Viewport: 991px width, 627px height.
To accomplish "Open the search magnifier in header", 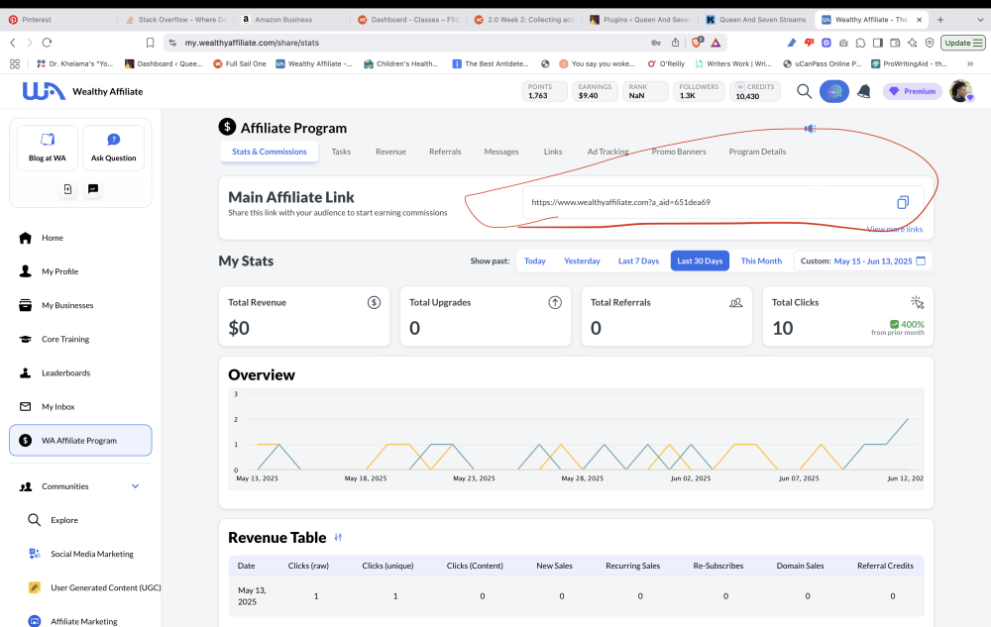I will click(804, 91).
